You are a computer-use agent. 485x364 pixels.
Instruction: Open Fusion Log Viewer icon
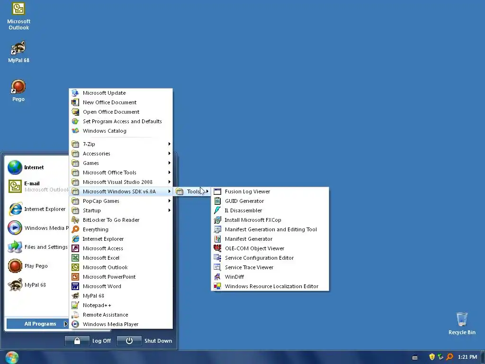point(217,191)
